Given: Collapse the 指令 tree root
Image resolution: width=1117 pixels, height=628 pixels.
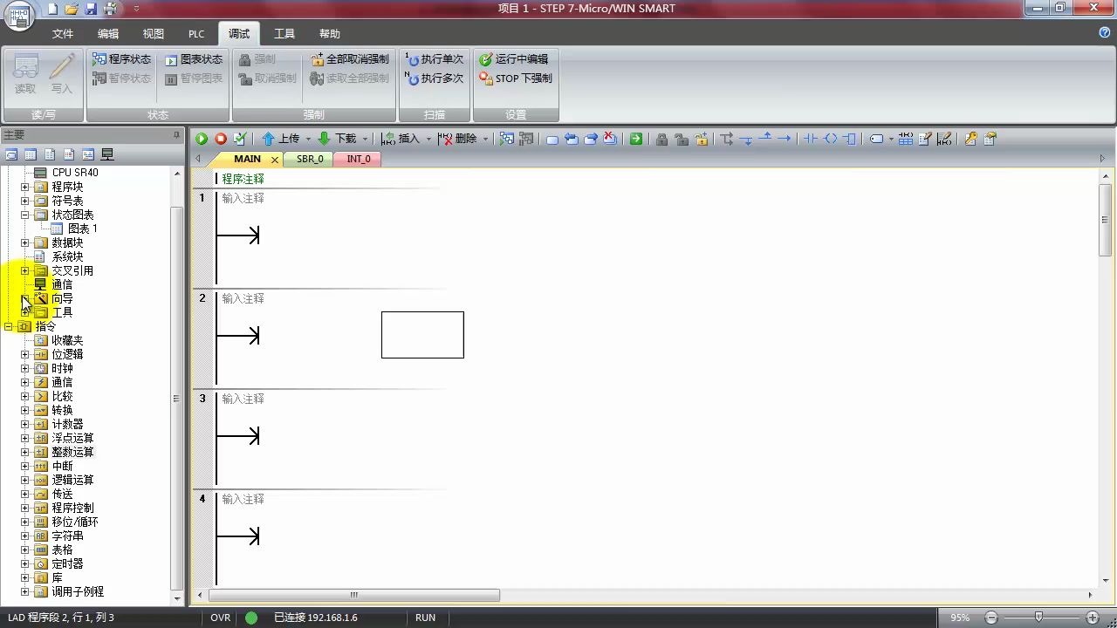Looking at the screenshot, I should point(8,326).
